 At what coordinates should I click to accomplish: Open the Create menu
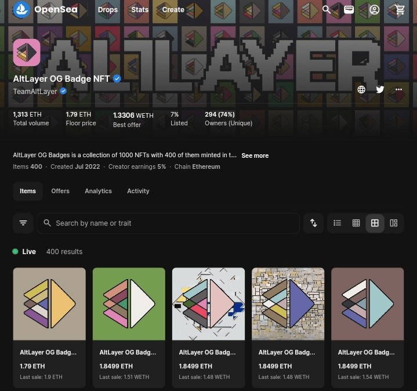173,10
